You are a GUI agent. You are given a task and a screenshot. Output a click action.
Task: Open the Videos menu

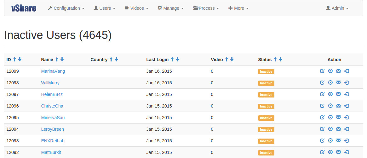click(x=136, y=8)
